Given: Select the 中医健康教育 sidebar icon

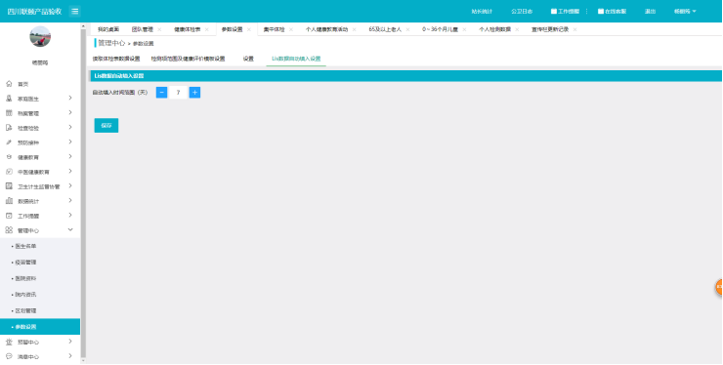Looking at the screenshot, I should point(9,172).
